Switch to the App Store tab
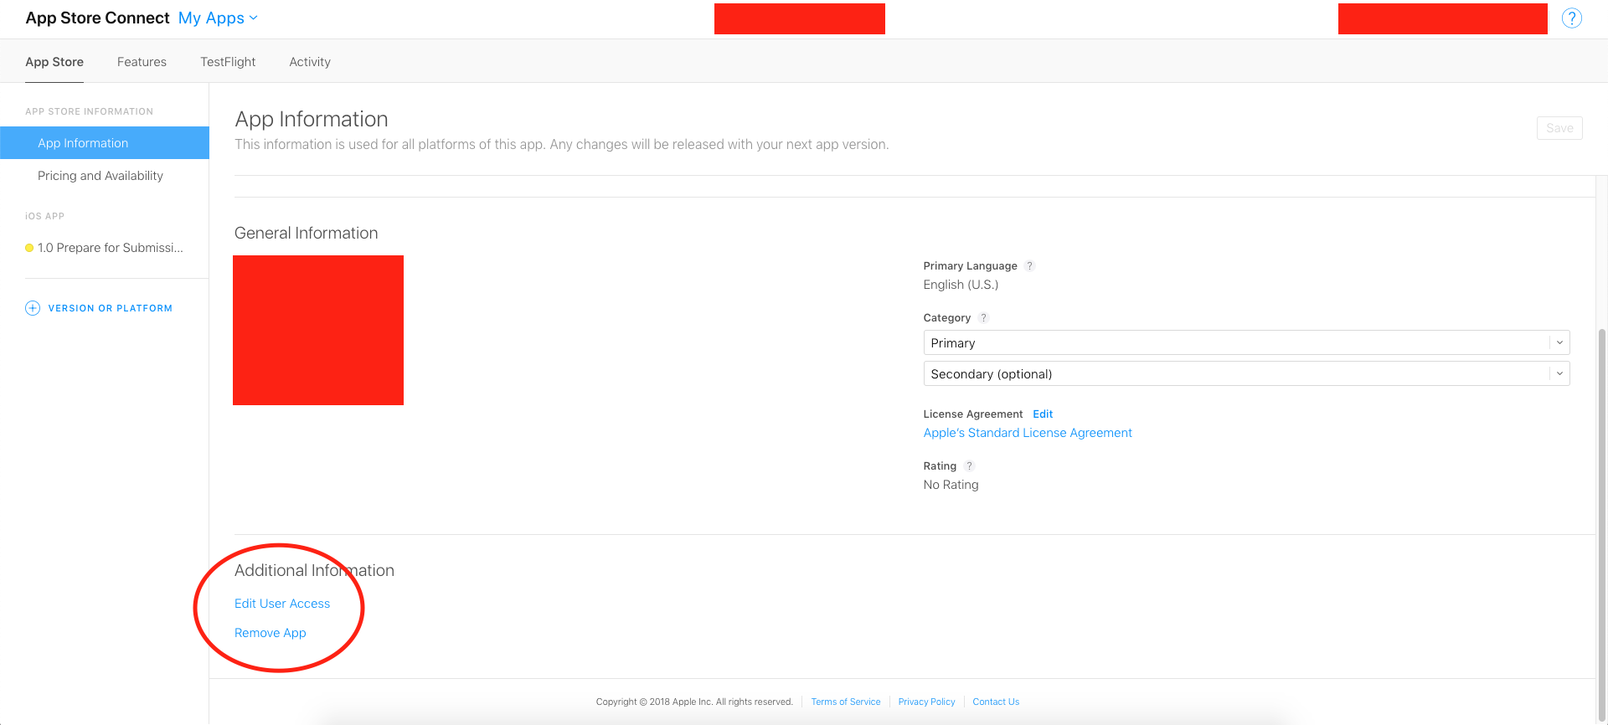 pos(54,62)
